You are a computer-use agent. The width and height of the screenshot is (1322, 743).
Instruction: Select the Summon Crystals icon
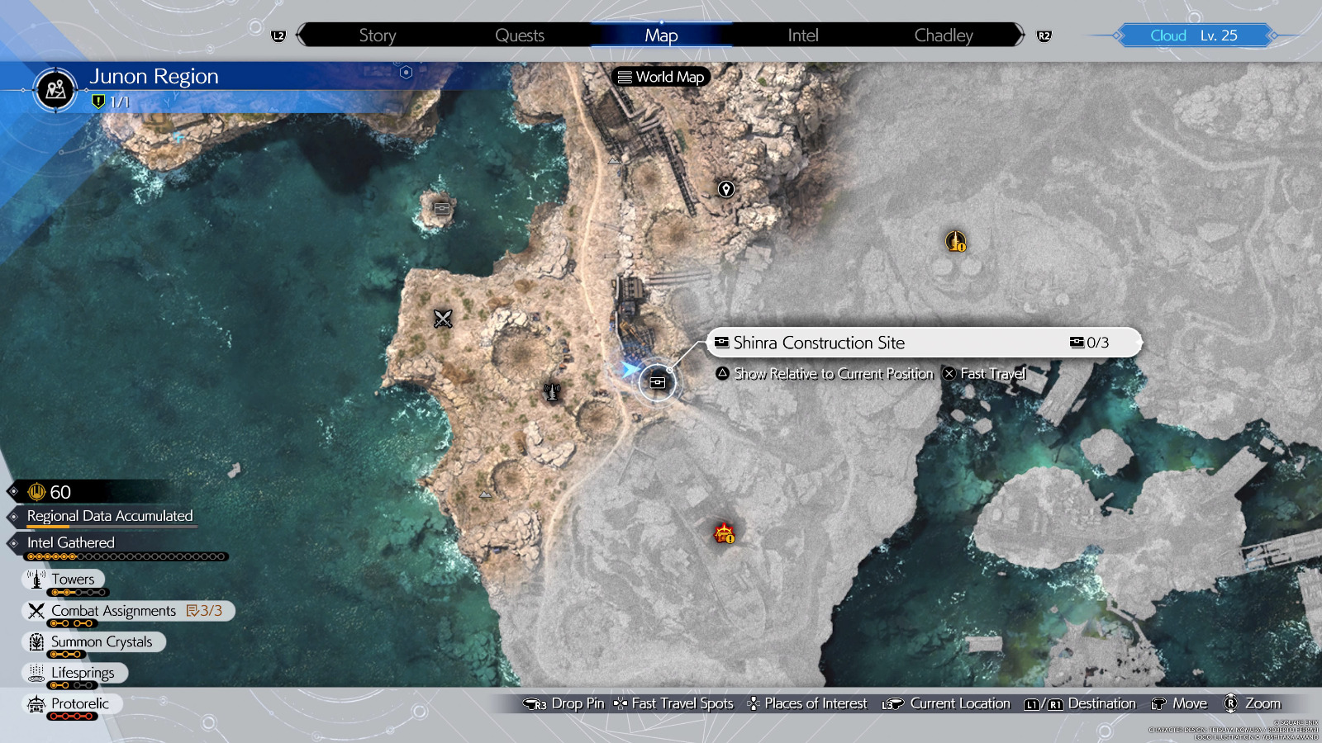pos(35,641)
